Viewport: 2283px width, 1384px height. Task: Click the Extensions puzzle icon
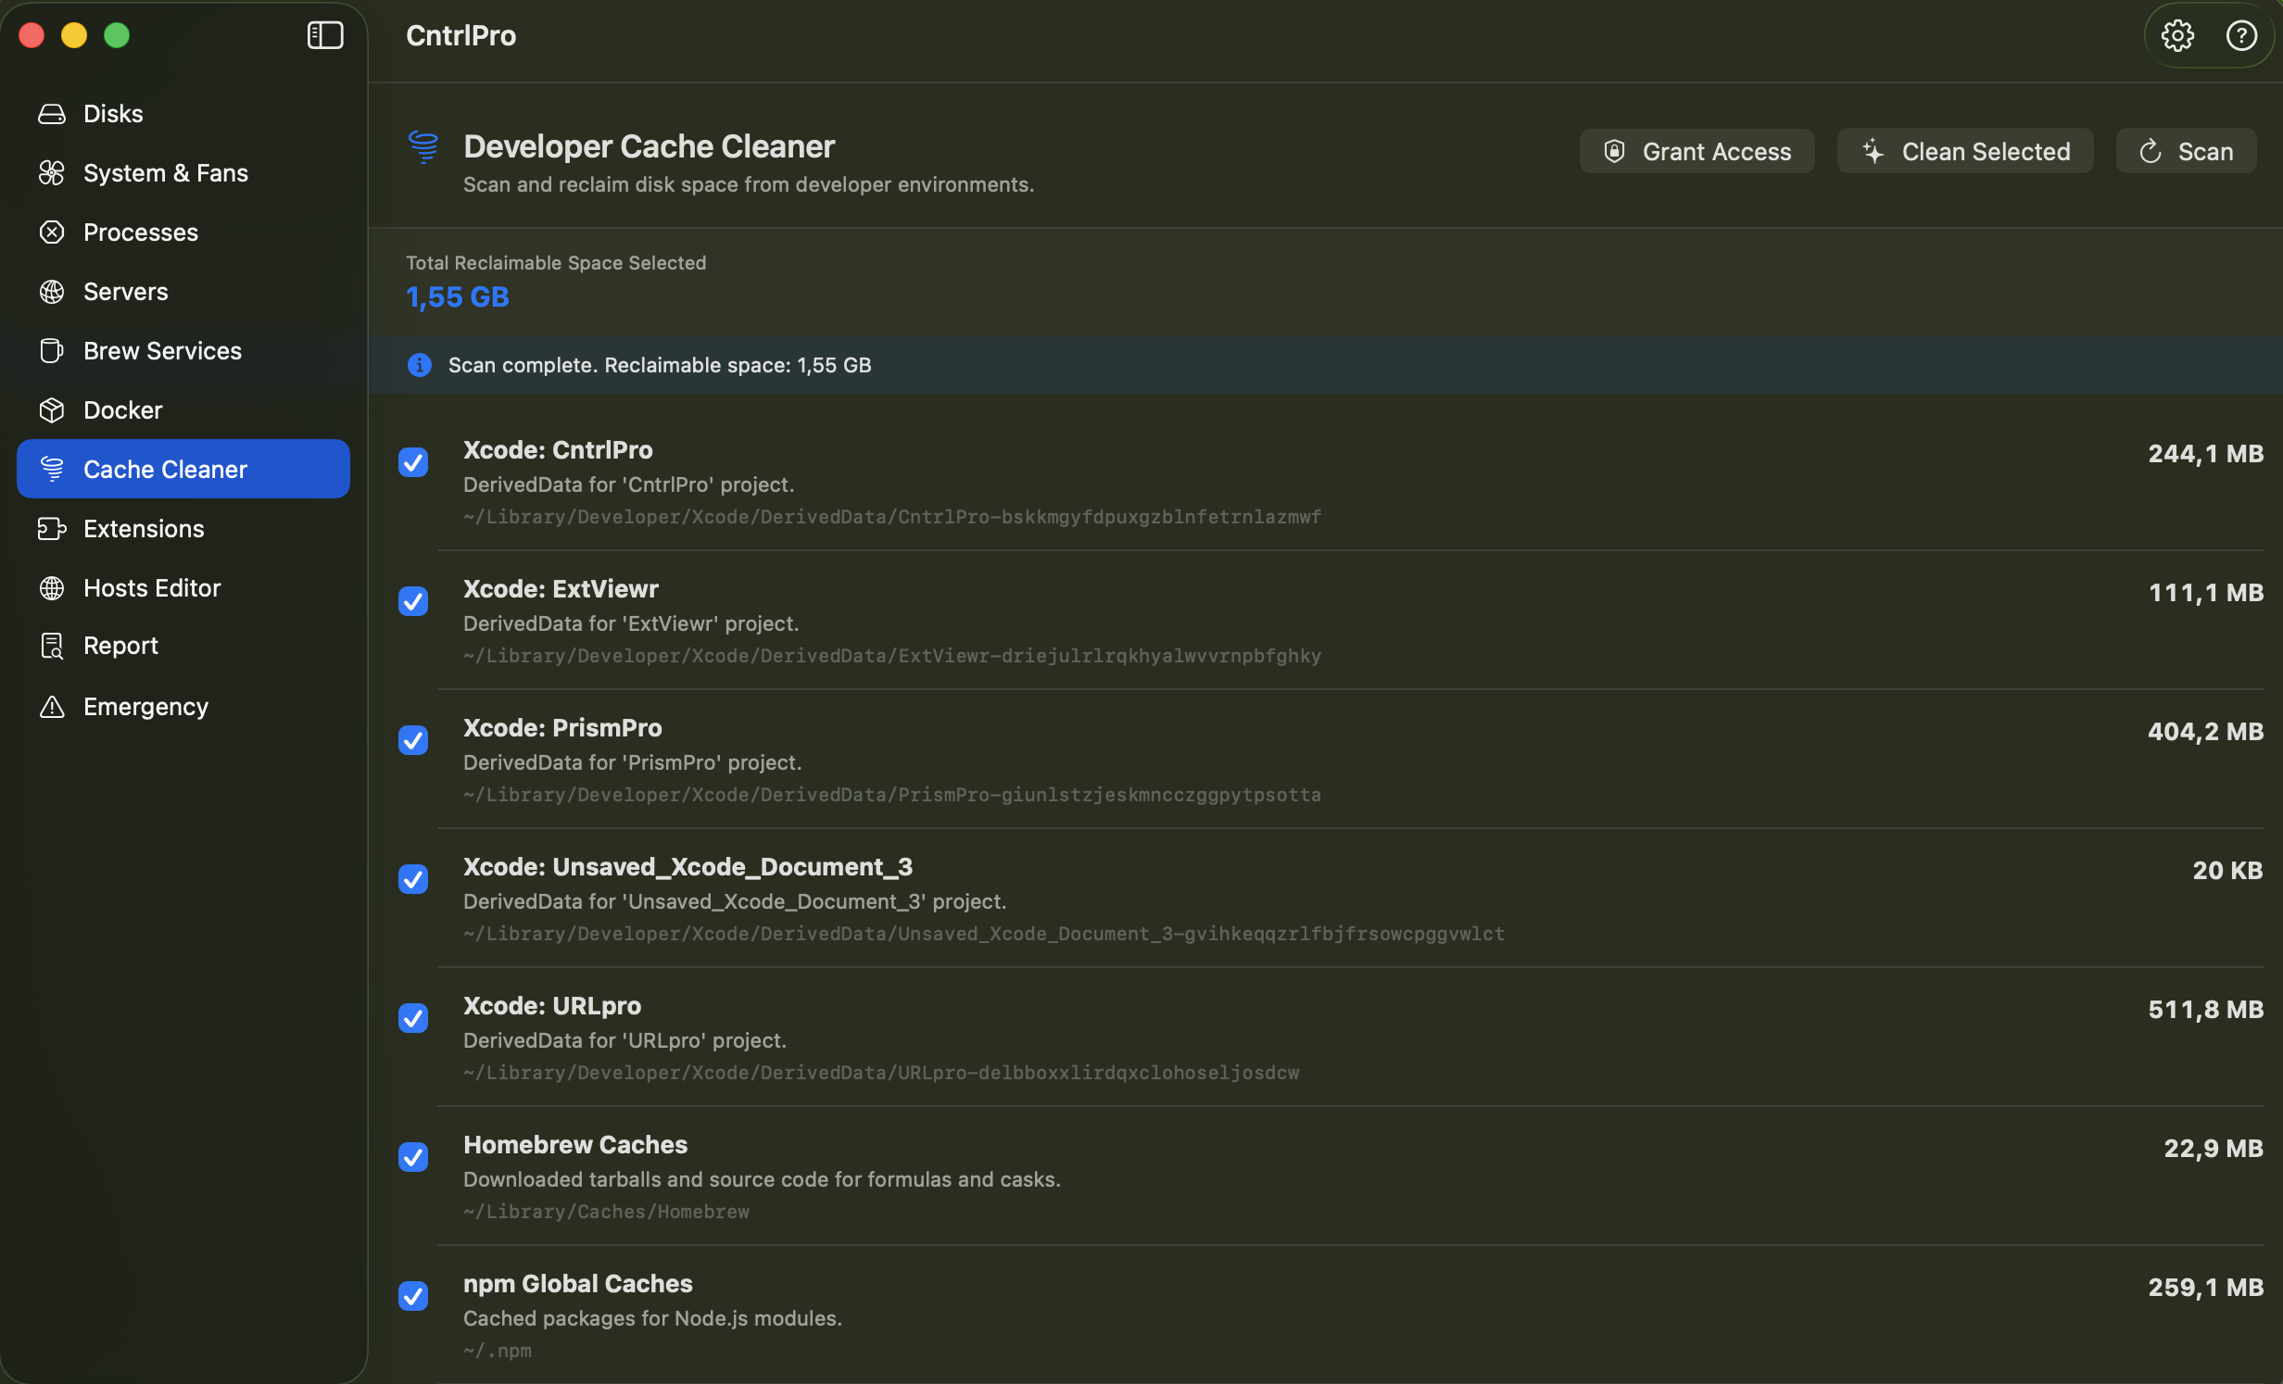pos(52,529)
